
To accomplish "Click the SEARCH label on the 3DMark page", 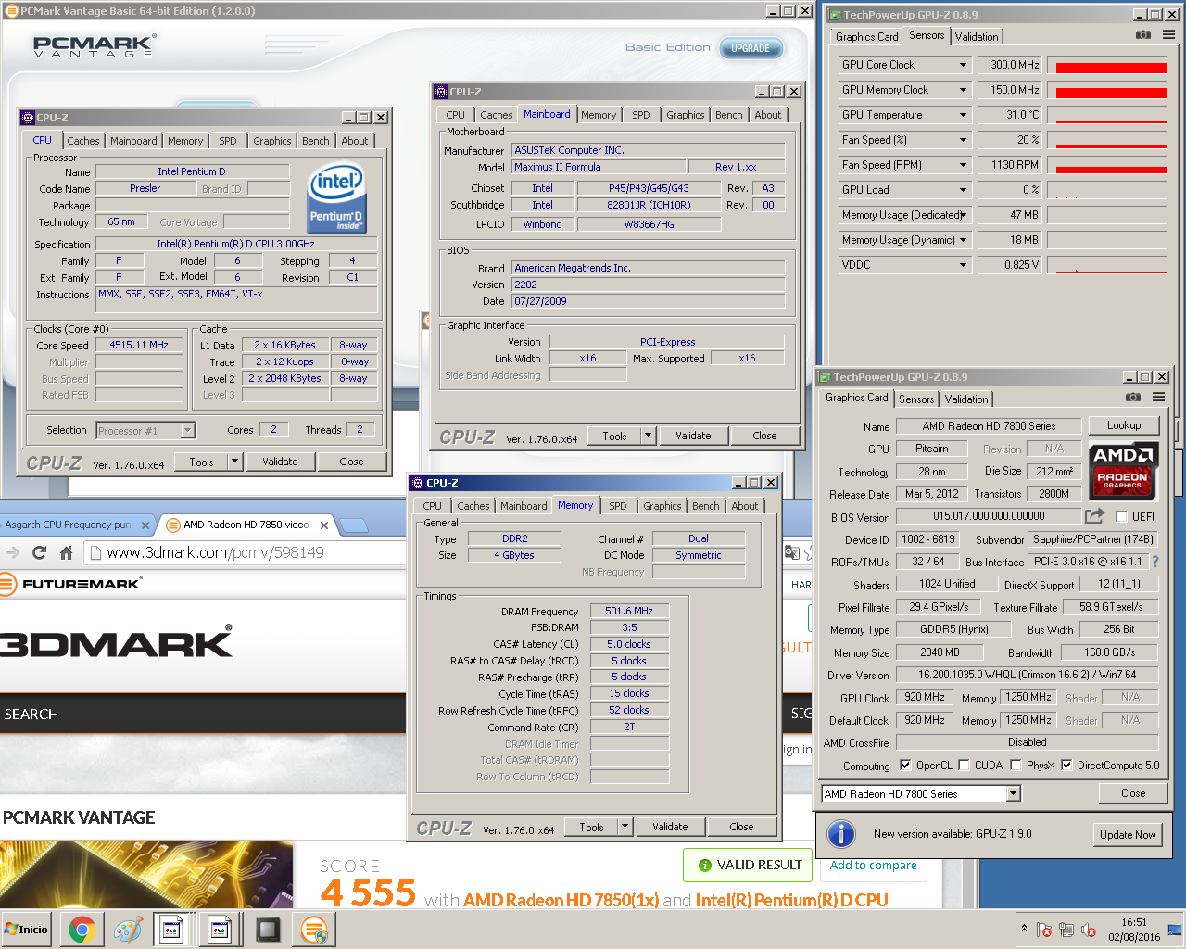I will coord(32,715).
